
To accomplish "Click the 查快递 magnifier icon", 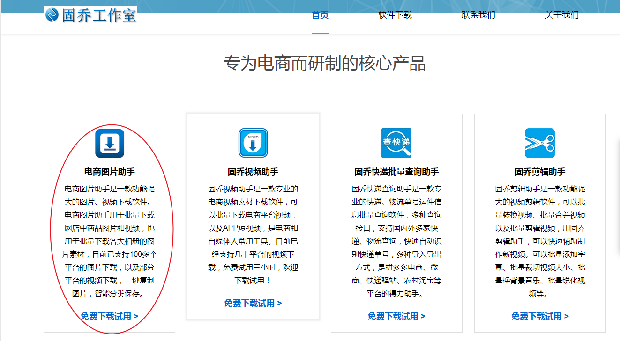I will click(396, 143).
